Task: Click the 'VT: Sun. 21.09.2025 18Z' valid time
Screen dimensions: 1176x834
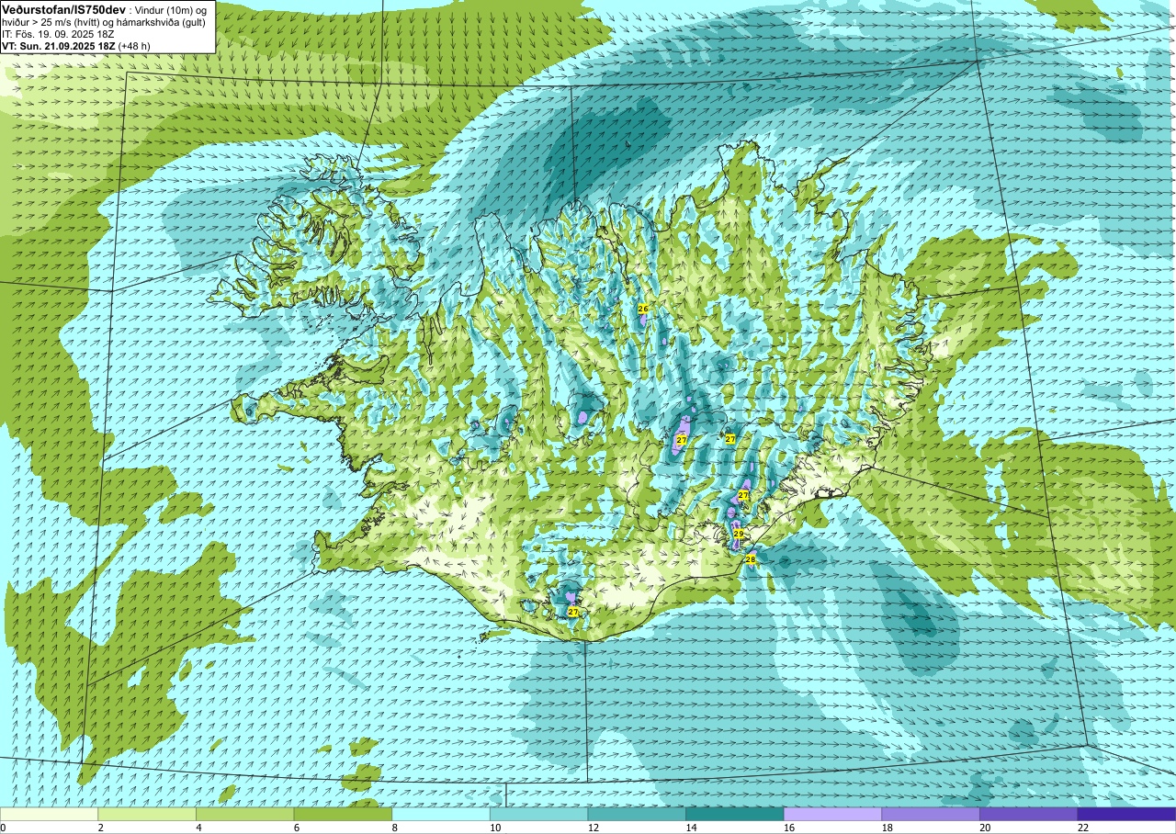Action: pos(58,45)
